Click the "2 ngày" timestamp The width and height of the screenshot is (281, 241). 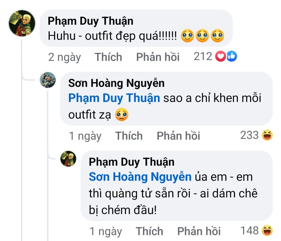pyautogui.click(x=65, y=57)
